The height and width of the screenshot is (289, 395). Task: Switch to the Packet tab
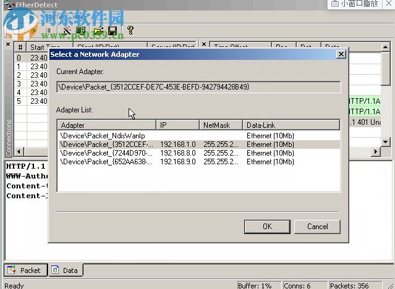[x=25, y=270]
